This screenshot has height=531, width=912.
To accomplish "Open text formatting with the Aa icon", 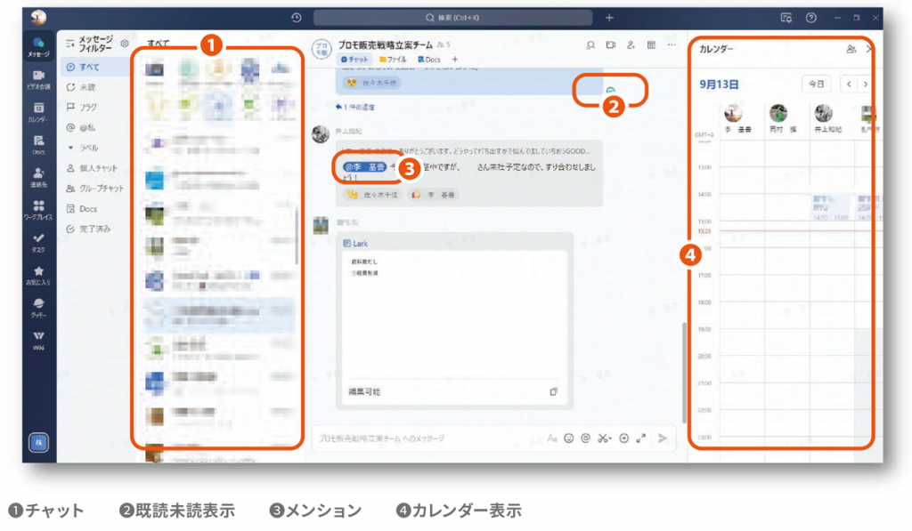I will pyautogui.click(x=555, y=438).
